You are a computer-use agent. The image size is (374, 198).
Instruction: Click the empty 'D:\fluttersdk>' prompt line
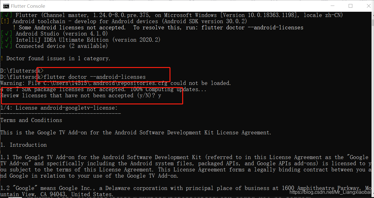point(22,71)
